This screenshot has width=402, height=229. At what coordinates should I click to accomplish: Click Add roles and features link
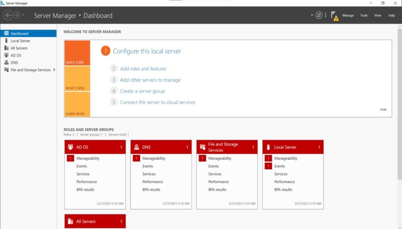143,69
